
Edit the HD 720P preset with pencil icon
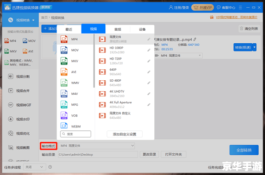pyautogui.click(x=149, y=61)
